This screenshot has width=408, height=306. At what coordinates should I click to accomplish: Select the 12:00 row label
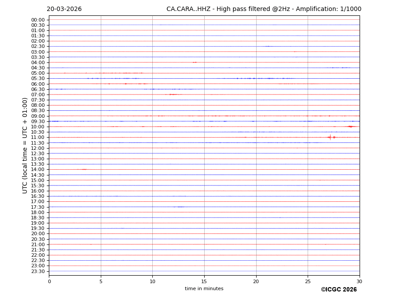point(38,148)
